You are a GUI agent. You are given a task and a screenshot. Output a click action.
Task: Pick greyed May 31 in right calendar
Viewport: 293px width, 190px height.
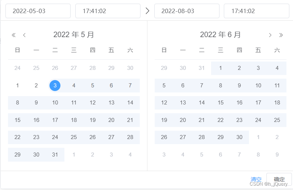tap(202, 68)
